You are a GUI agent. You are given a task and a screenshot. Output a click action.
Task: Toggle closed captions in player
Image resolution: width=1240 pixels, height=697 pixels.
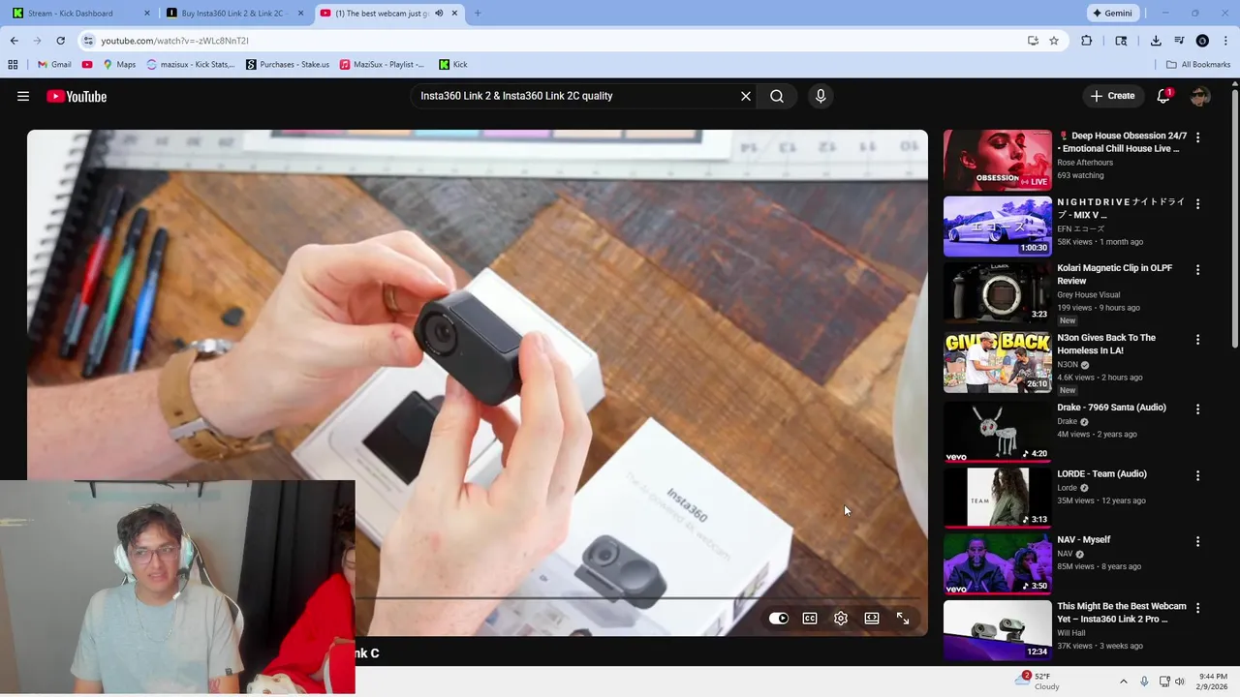(x=810, y=619)
